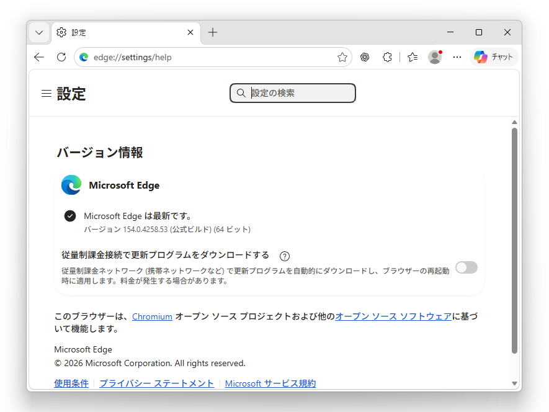Viewport: 549px width, 412px height.
Task: Open the Extensions puzzle-piece icon
Action: (x=387, y=57)
